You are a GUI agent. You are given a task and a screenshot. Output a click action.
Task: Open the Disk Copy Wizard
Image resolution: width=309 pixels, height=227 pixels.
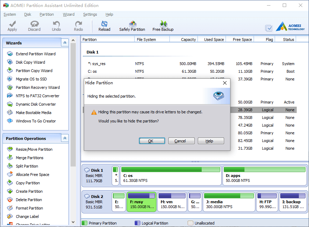coord(31,62)
